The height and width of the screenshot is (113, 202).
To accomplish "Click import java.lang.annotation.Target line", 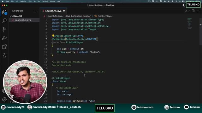I will coord(74,29).
